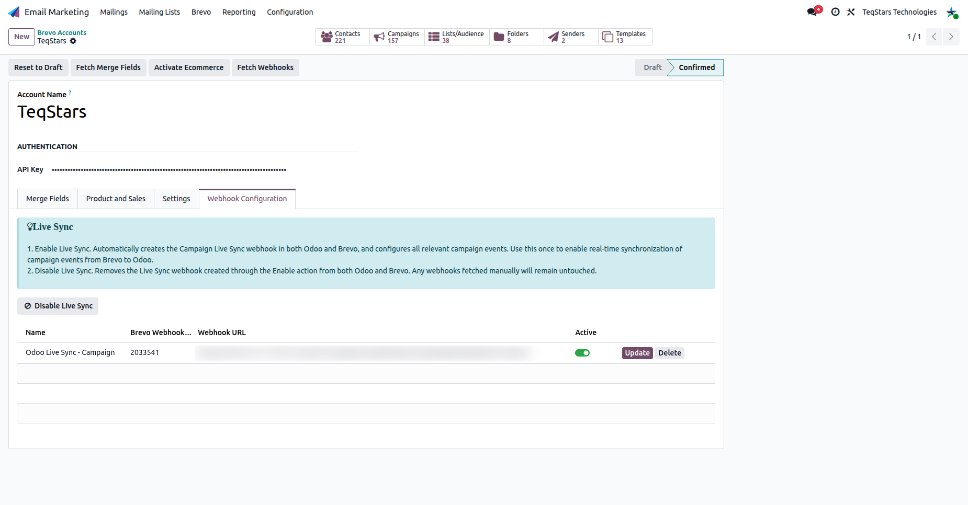Viewport: 968px width, 505px height.
Task: Open Templates 13 smart button
Action: (x=625, y=37)
